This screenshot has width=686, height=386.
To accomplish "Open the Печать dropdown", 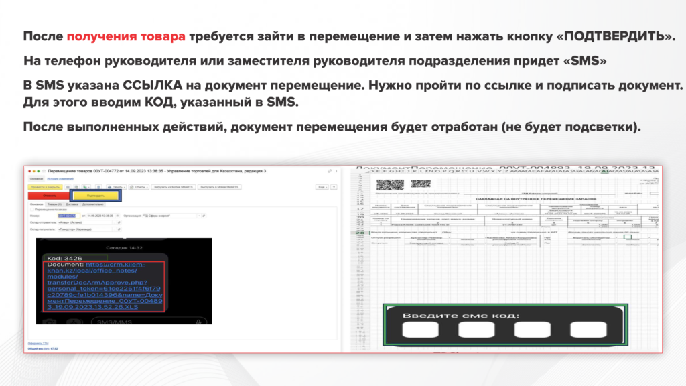I will [115, 187].
